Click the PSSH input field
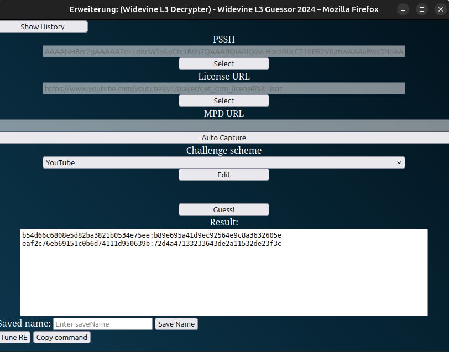The height and width of the screenshot is (352, 449). point(224,51)
